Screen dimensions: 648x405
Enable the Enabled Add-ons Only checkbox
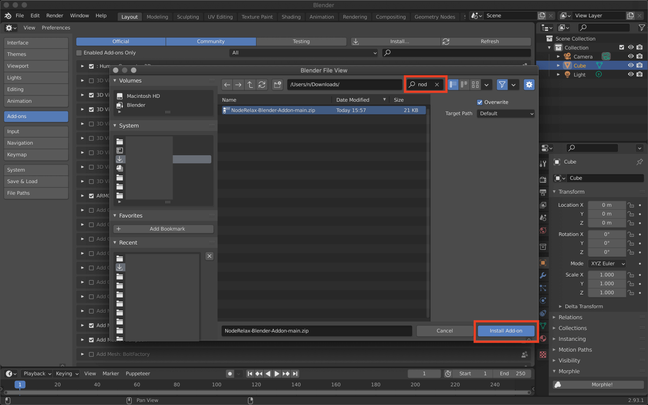pos(79,53)
